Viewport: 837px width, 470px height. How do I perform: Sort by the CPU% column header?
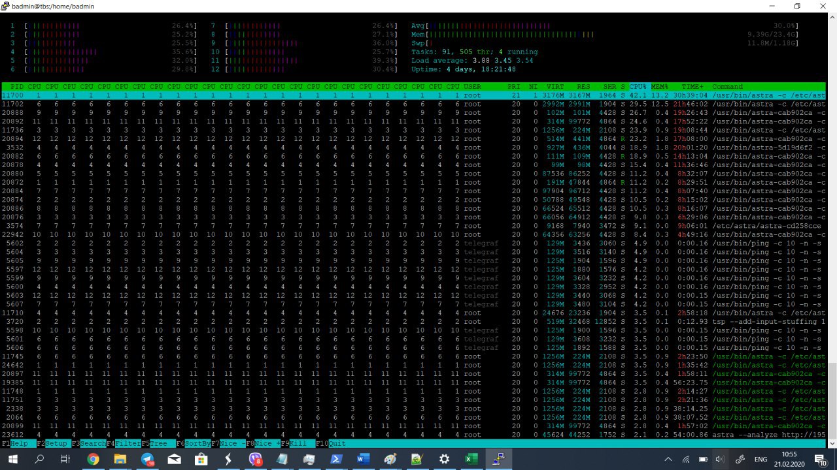pyautogui.click(x=638, y=86)
